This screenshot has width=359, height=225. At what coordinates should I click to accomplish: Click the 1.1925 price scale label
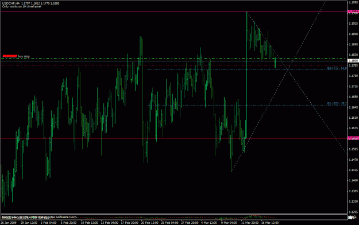point(353,24)
